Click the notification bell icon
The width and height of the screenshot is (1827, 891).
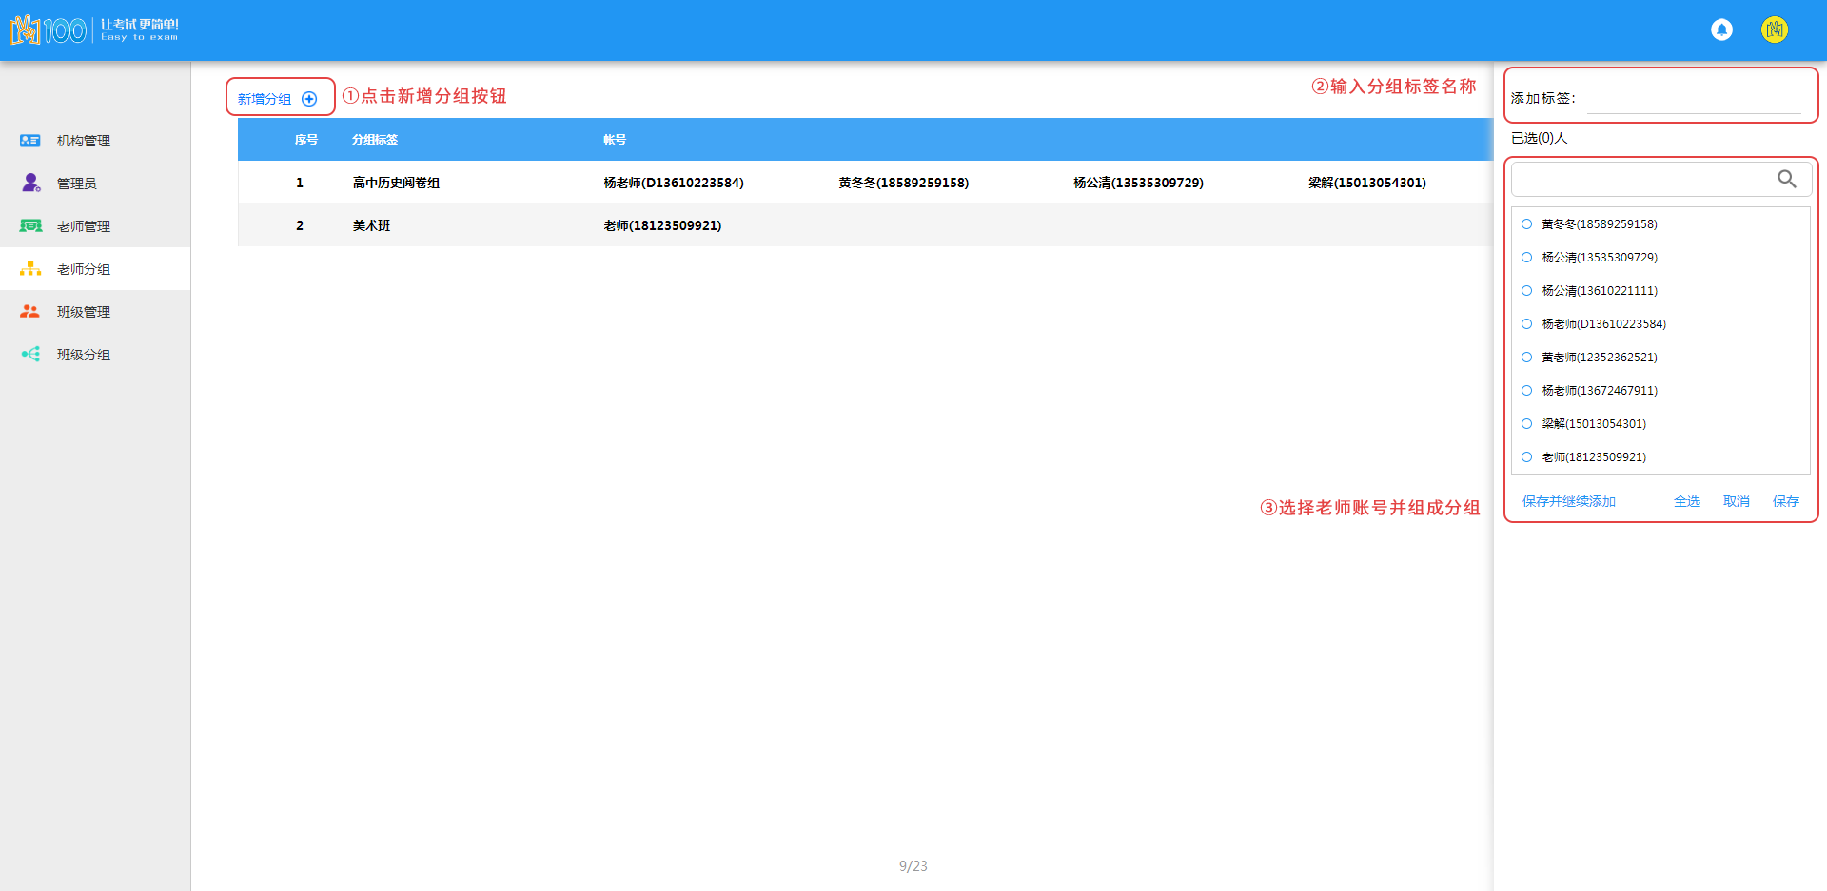pos(1721,30)
